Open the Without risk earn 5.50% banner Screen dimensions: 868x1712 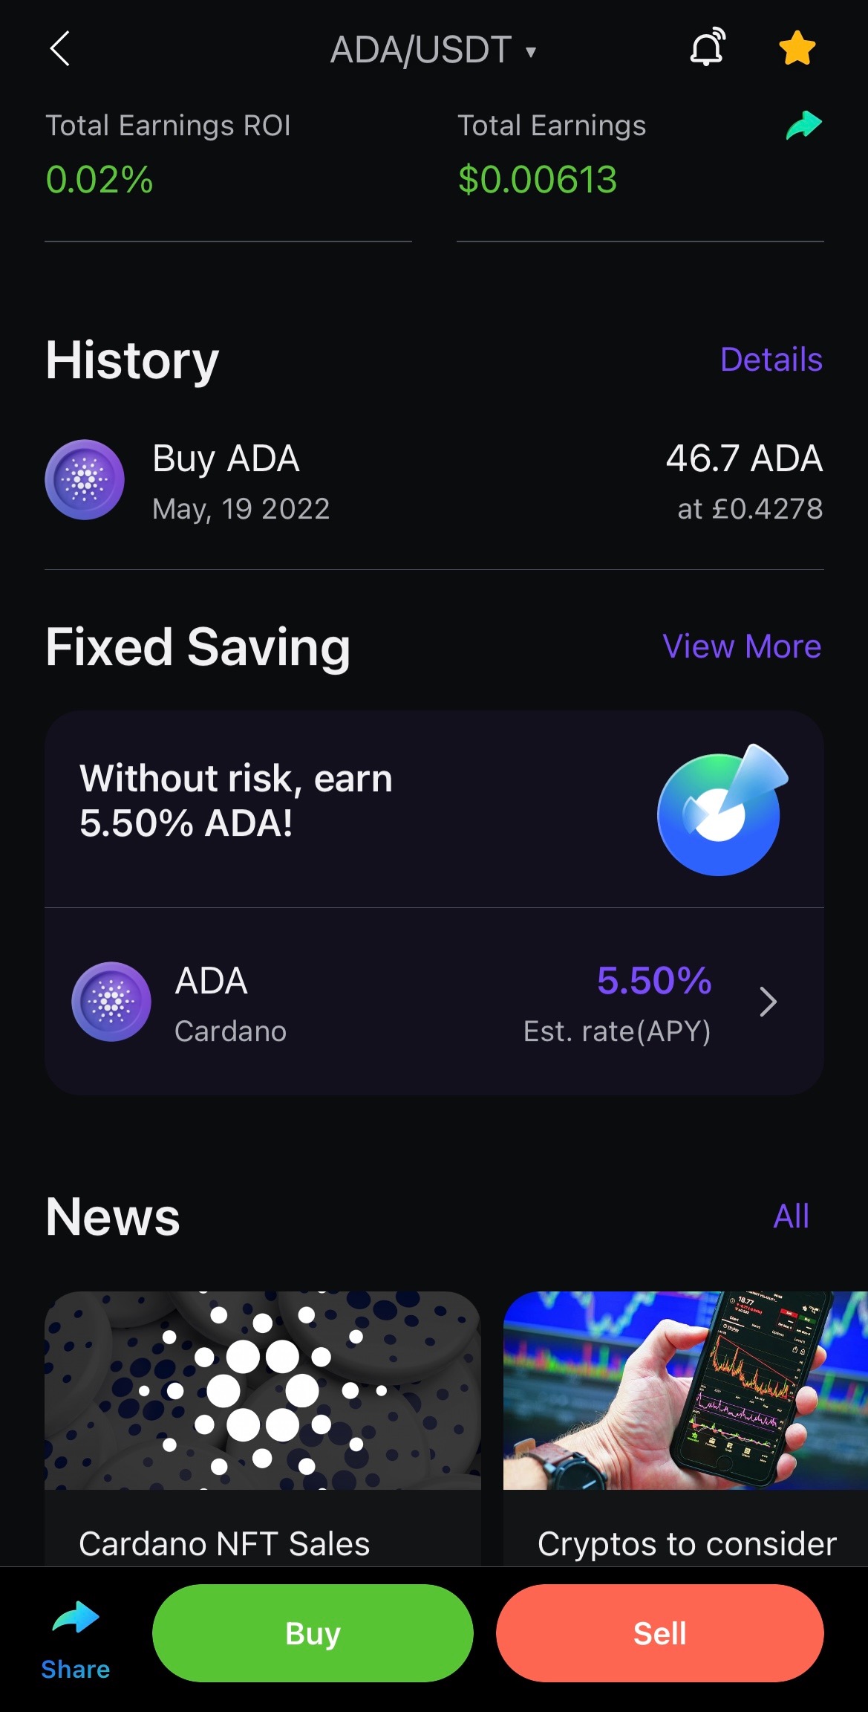click(434, 809)
